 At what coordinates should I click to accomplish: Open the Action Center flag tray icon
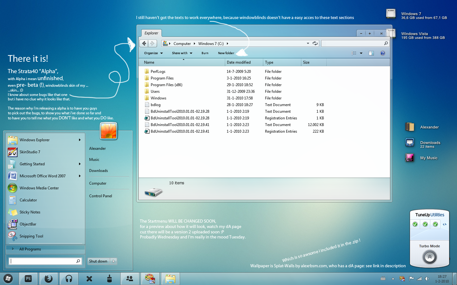pyautogui.click(x=411, y=279)
